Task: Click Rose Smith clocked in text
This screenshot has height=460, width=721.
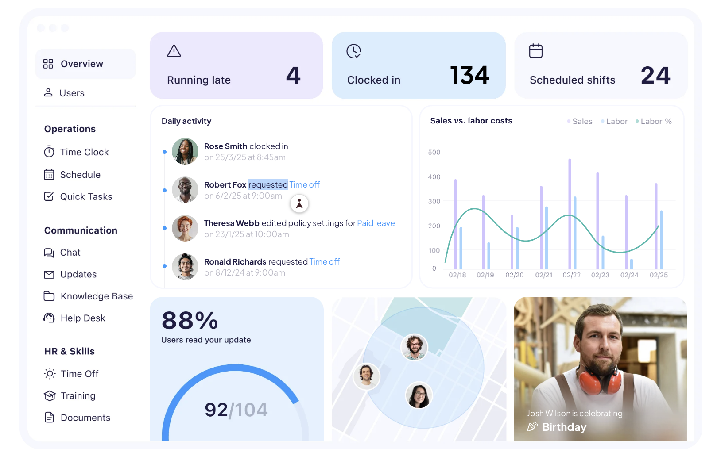Action: click(246, 146)
